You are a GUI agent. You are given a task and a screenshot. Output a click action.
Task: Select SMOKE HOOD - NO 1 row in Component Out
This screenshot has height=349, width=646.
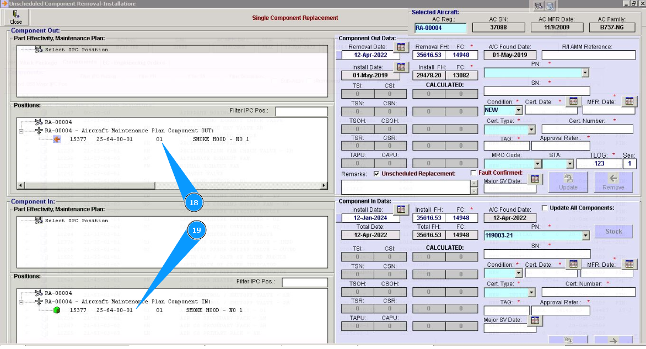click(x=159, y=139)
